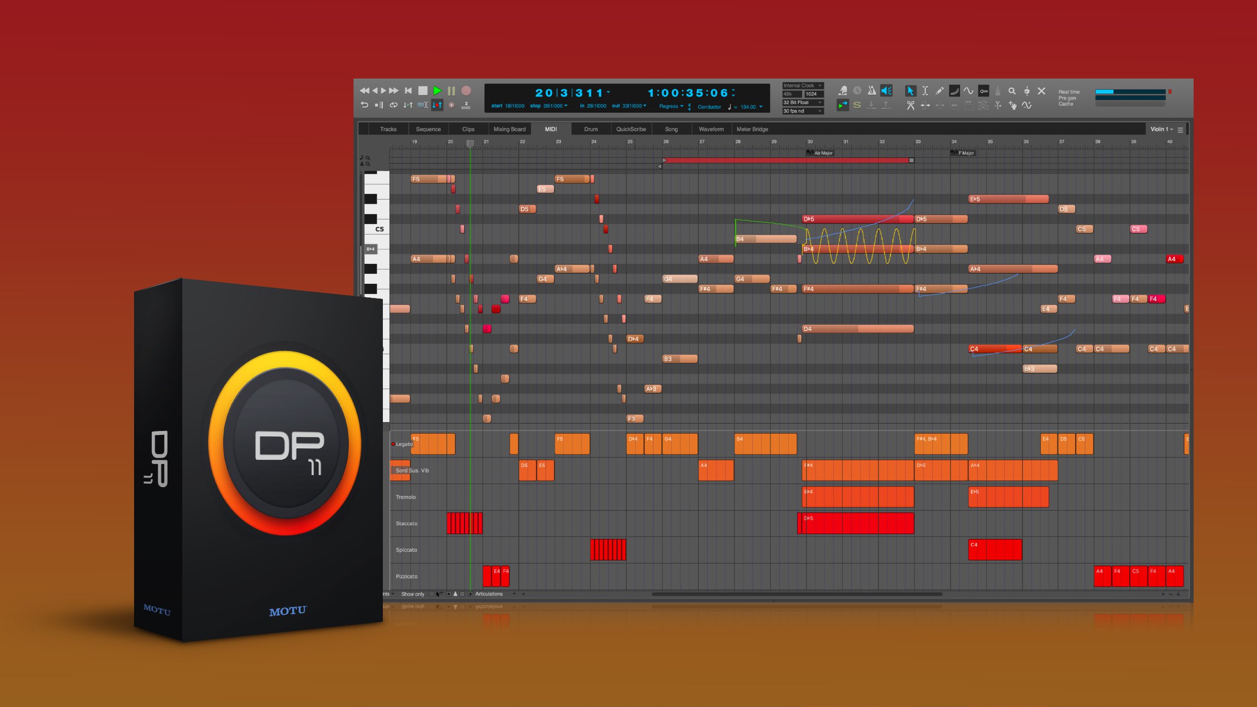Screen dimensions: 1257x707
Task: Open the Articulations dropdown at the bottom
Action: [492, 593]
